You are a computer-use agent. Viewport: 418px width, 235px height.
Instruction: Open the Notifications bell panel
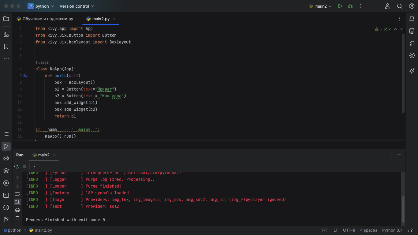(412, 19)
